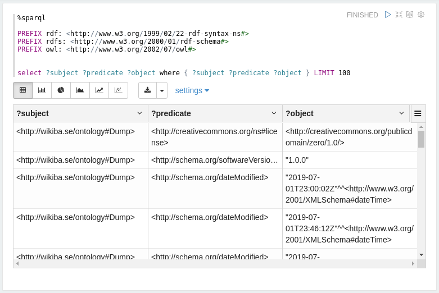Expand the ?object column menu
Viewport: 439px width, 293px height.
click(401, 113)
